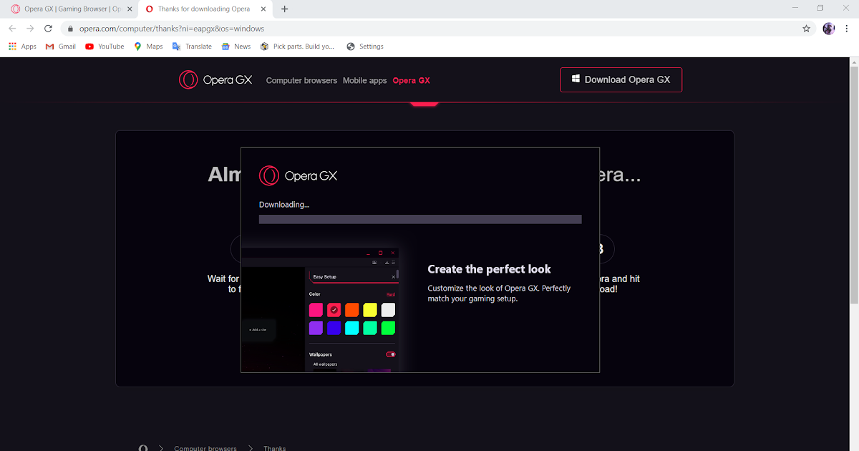Pick the dark blue color swatch
Screen dimensions: 859x451
(334, 328)
